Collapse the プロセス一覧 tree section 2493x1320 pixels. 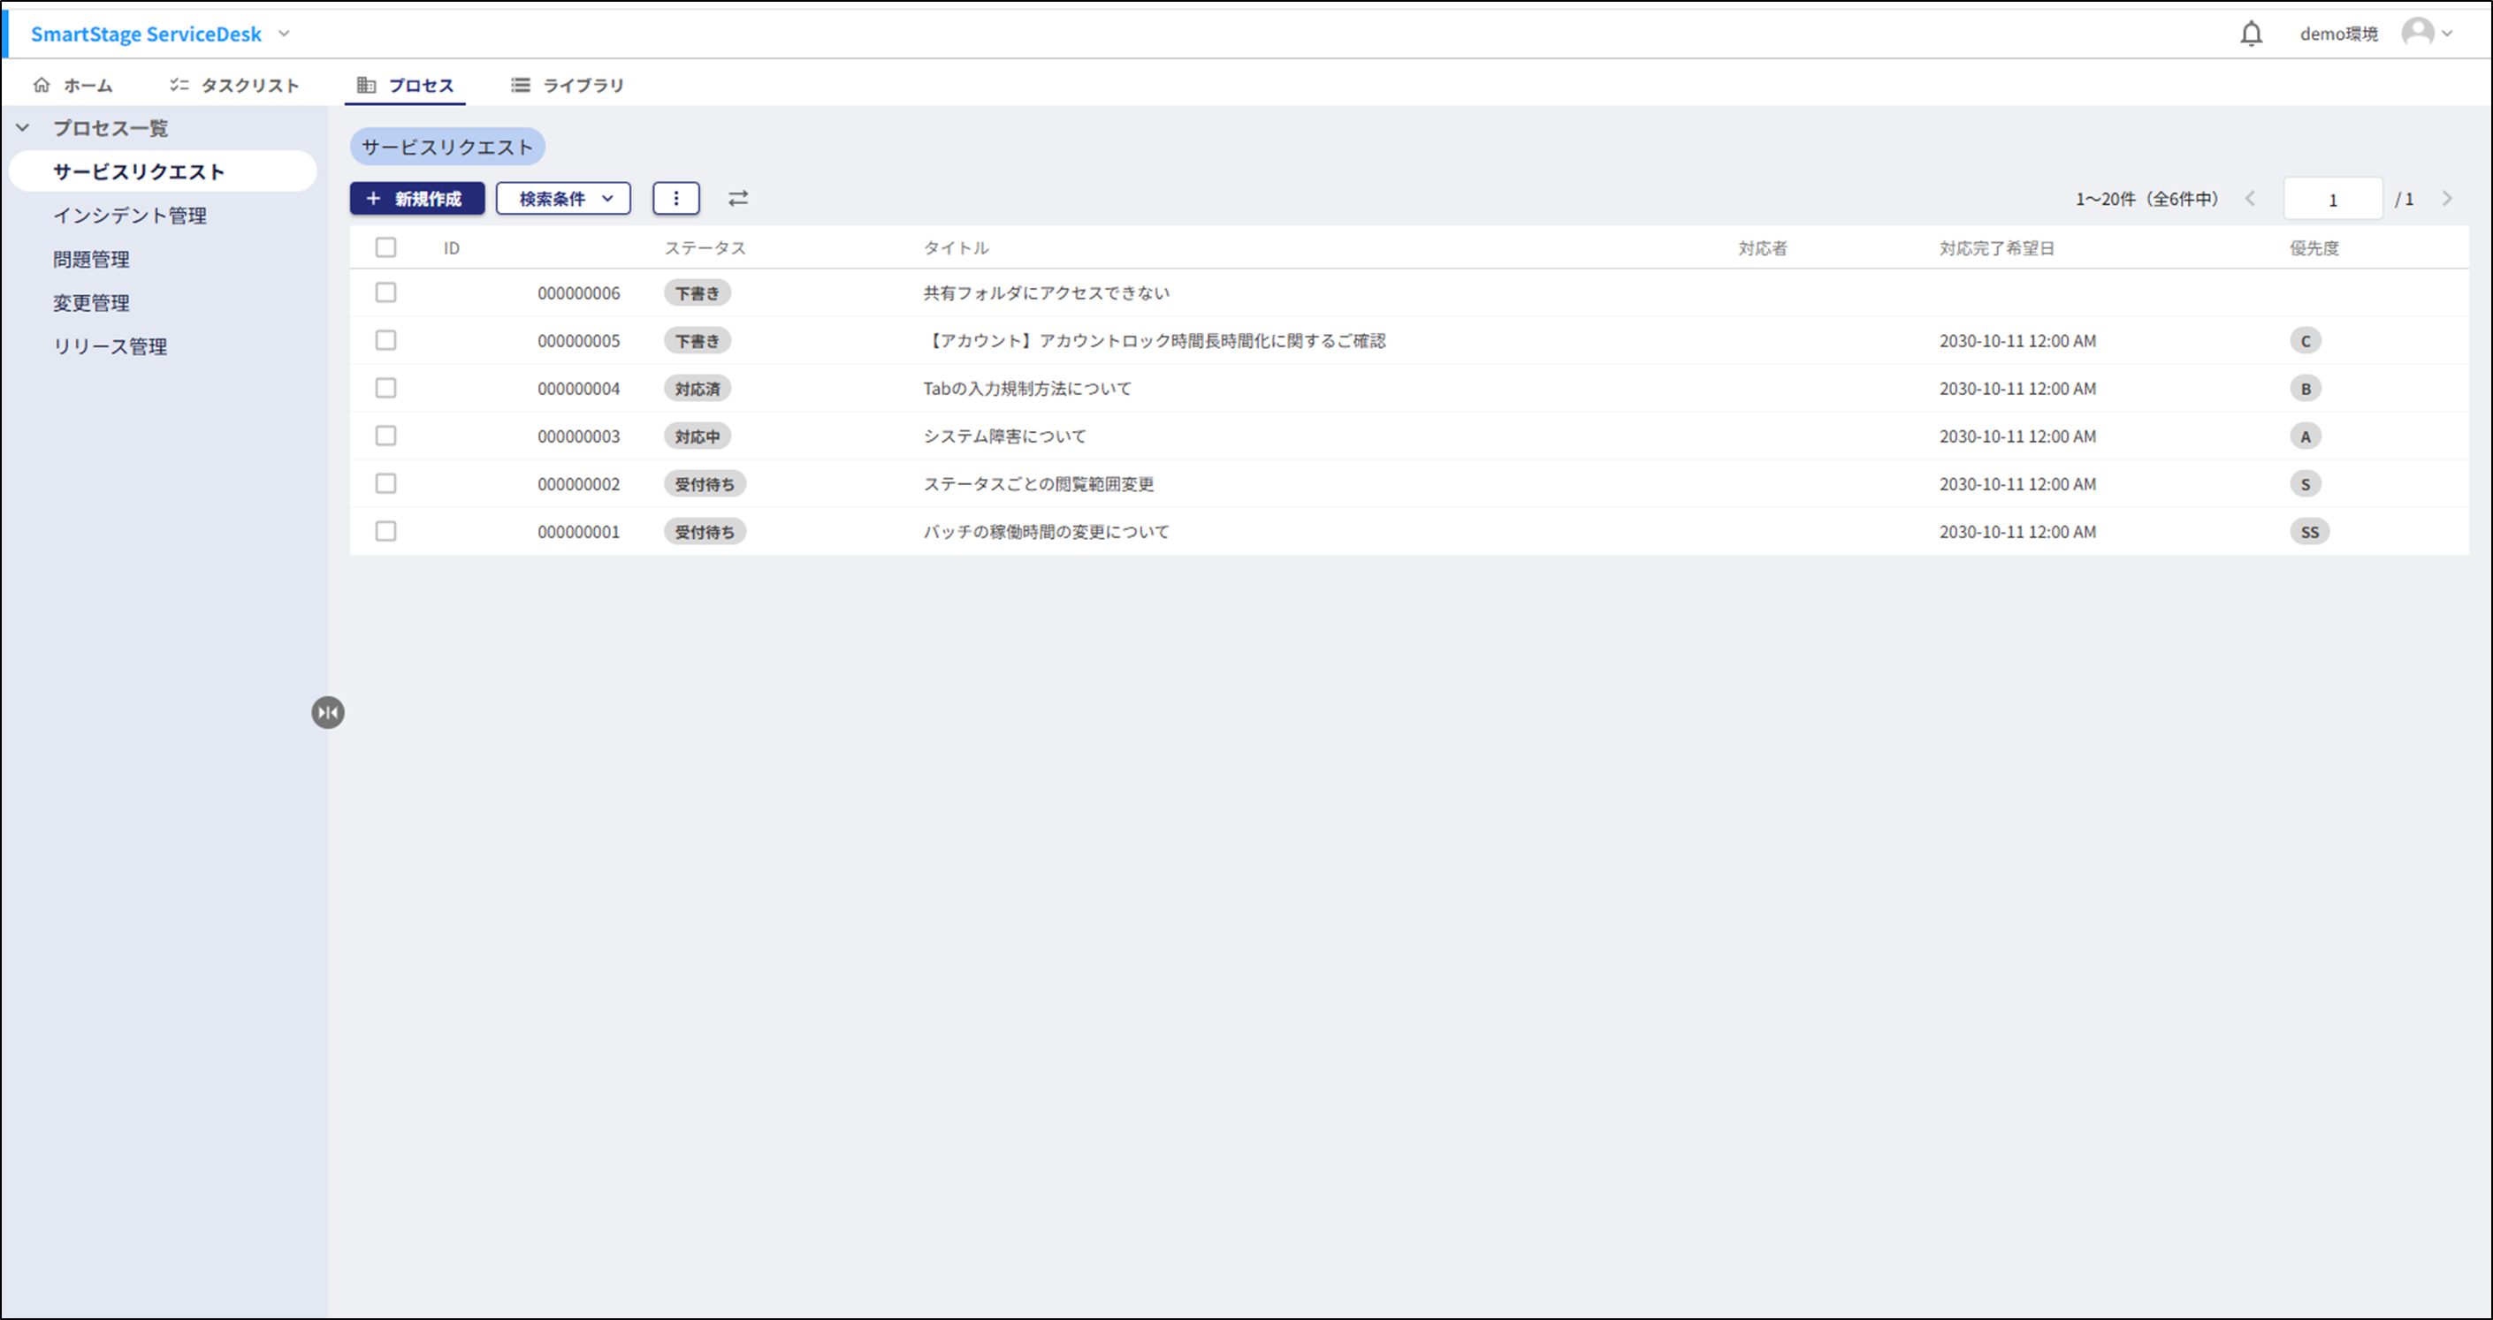23,127
